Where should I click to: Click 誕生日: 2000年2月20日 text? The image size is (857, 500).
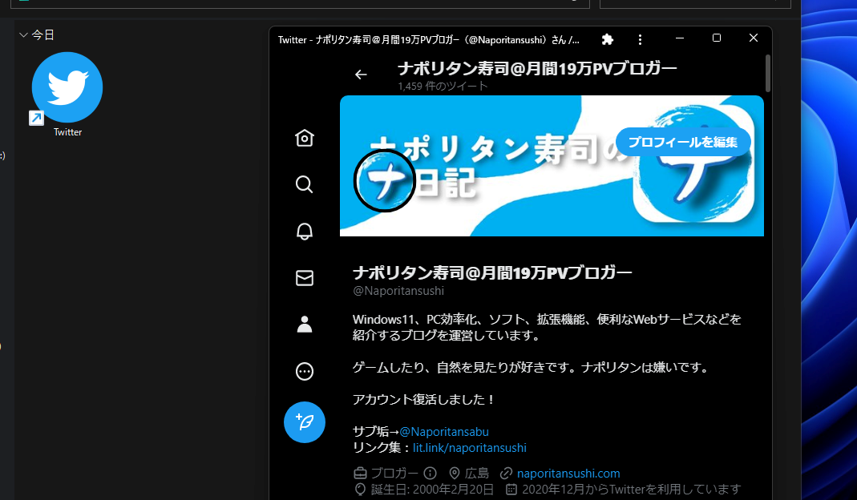click(x=432, y=490)
